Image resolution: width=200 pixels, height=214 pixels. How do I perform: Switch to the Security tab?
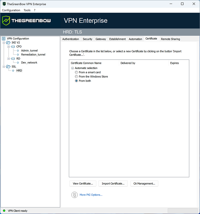pyautogui.click(x=87, y=39)
